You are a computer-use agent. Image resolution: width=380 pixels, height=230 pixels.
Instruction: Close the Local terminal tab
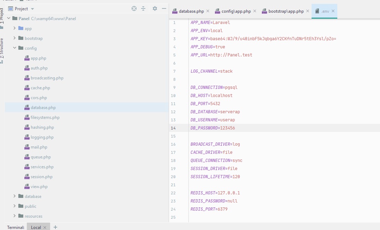point(45,228)
